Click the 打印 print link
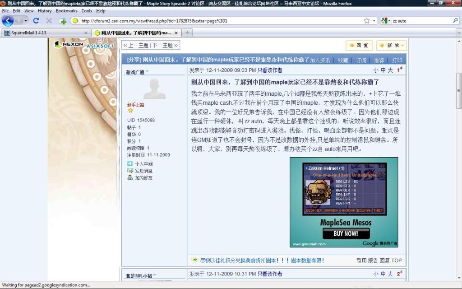 397,60
